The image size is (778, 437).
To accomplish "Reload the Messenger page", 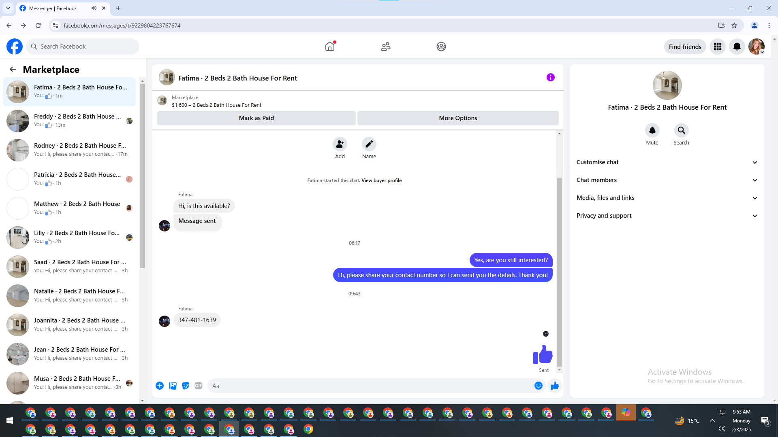I will point(38,25).
